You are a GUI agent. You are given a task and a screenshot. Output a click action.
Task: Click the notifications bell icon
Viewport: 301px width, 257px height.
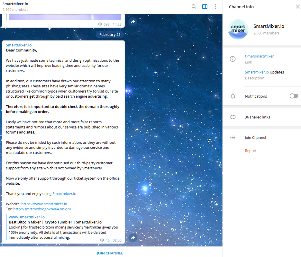[233, 96]
